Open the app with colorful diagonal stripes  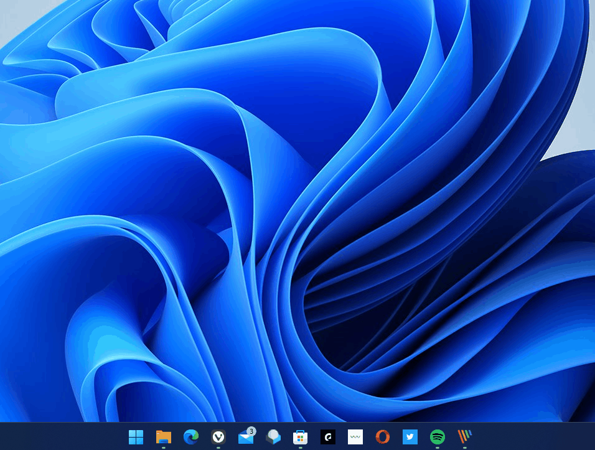465,437
